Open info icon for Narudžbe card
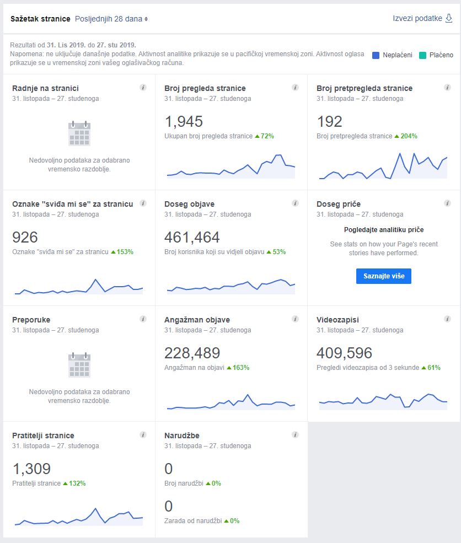 point(295,434)
